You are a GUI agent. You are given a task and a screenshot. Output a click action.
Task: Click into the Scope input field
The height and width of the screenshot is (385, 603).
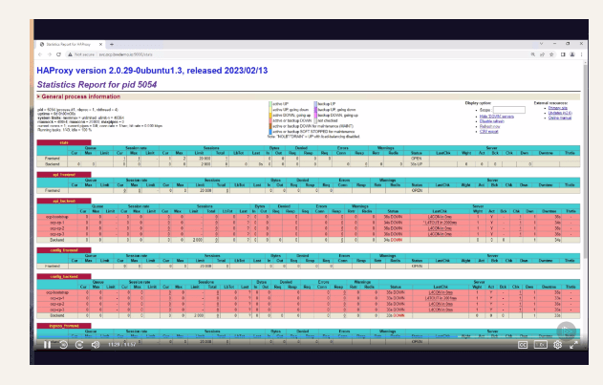508,110
